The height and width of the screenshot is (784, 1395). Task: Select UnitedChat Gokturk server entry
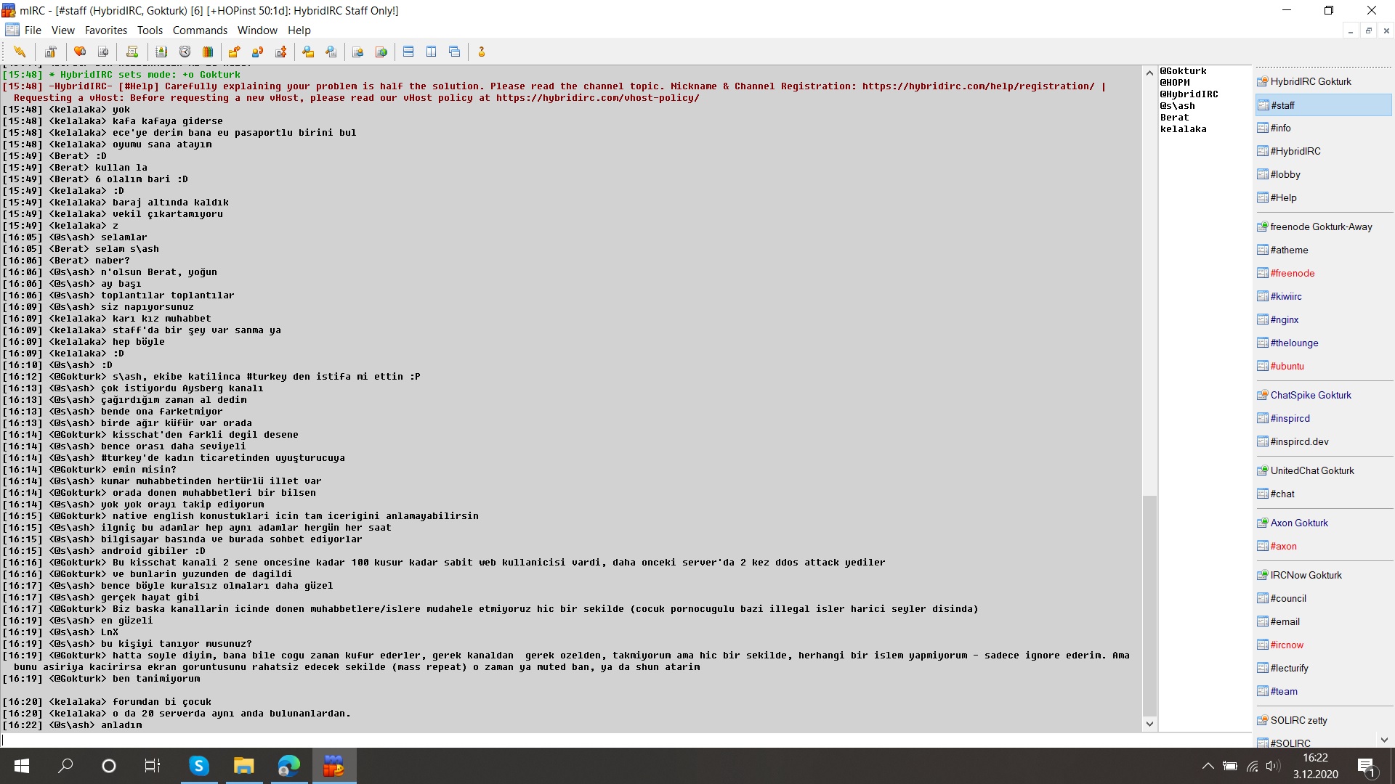tap(1323, 470)
